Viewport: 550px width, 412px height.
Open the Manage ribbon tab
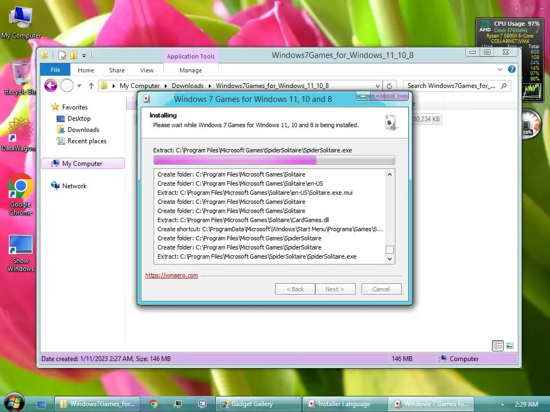191,70
